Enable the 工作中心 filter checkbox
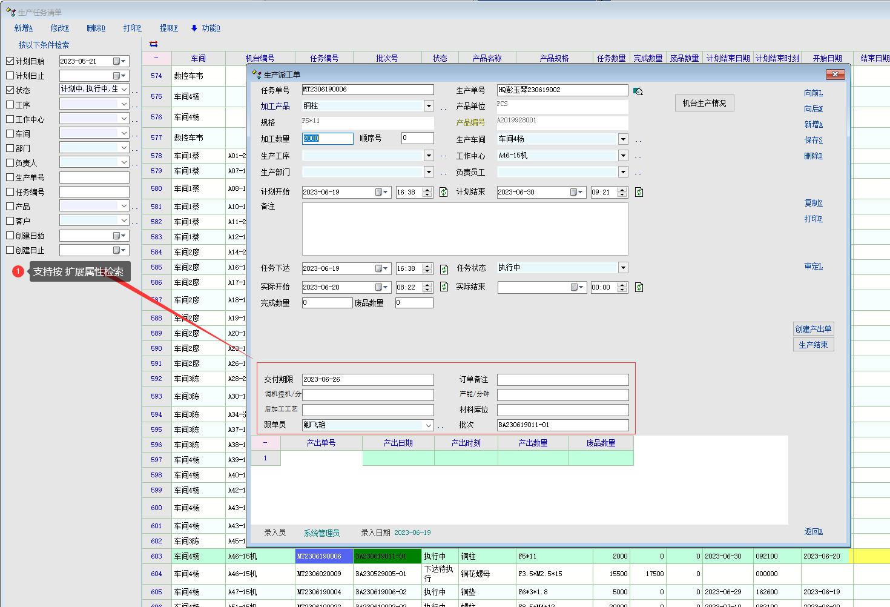Viewport: 890px width, 607px height. (10, 119)
